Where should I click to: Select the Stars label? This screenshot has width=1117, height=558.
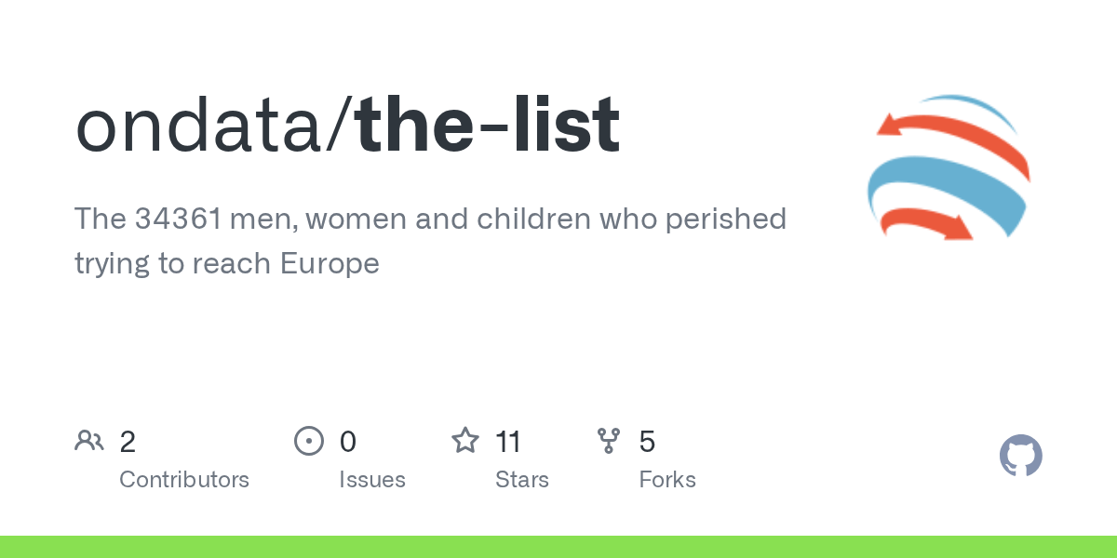pyautogui.click(x=522, y=480)
